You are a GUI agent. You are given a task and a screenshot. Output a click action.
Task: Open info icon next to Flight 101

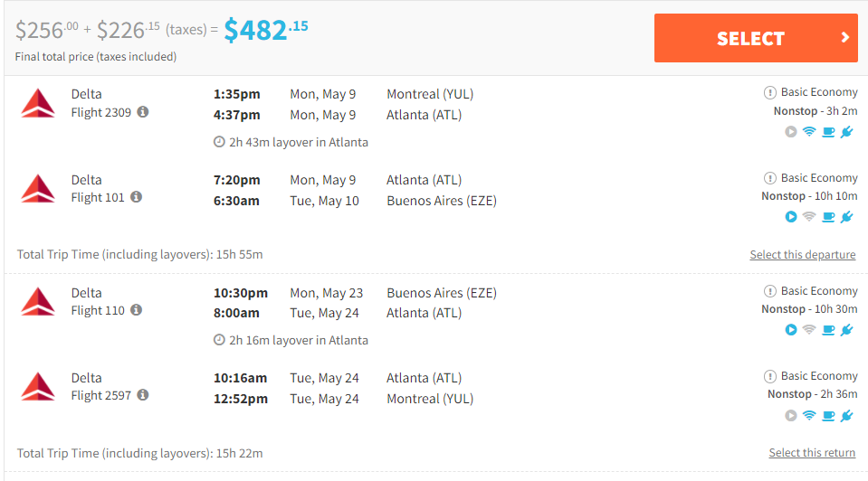pos(136,197)
